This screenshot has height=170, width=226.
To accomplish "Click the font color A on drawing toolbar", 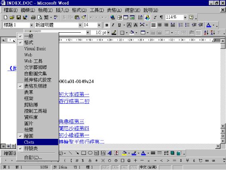I will (x=143, y=153).
